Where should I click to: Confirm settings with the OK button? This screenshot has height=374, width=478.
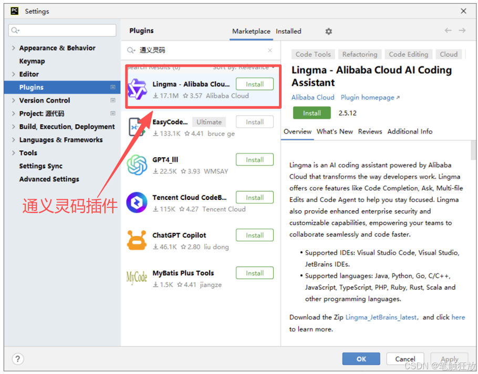click(361, 359)
